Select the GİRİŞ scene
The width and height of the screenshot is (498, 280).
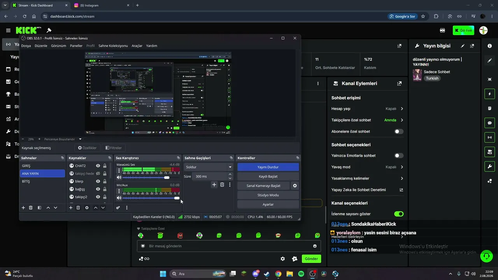tap(42, 166)
